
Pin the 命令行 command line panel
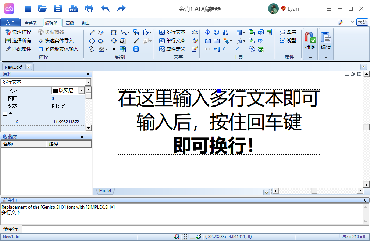[x=365, y=200]
